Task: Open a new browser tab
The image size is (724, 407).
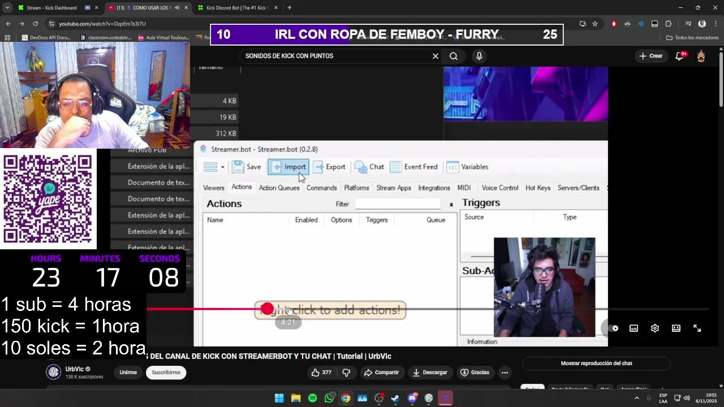Action: pos(289,8)
